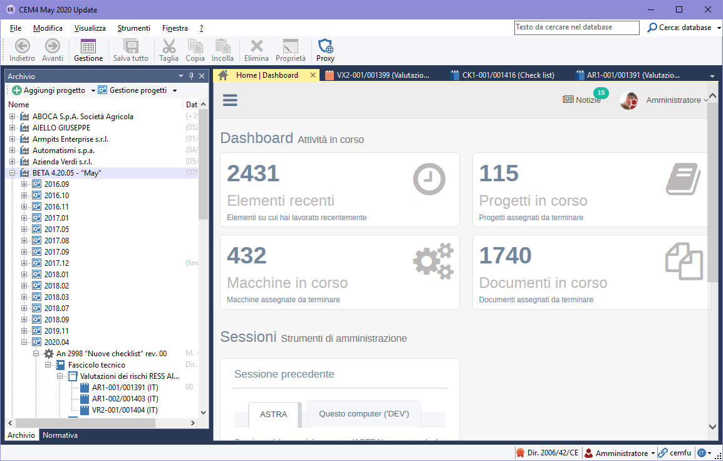Open the Amministratore user dropdown
Image resolution: width=723 pixels, height=461 pixels.
click(x=677, y=100)
